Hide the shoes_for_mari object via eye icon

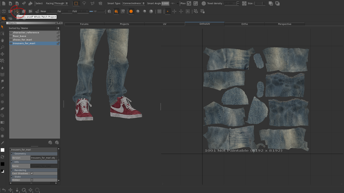11,40
